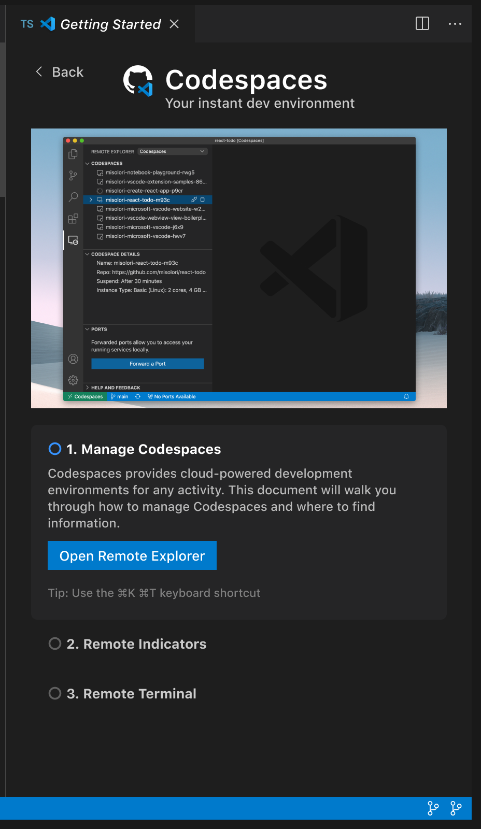Click stop square icon on react-todo row
The height and width of the screenshot is (829, 481).
pyautogui.click(x=203, y=199)
